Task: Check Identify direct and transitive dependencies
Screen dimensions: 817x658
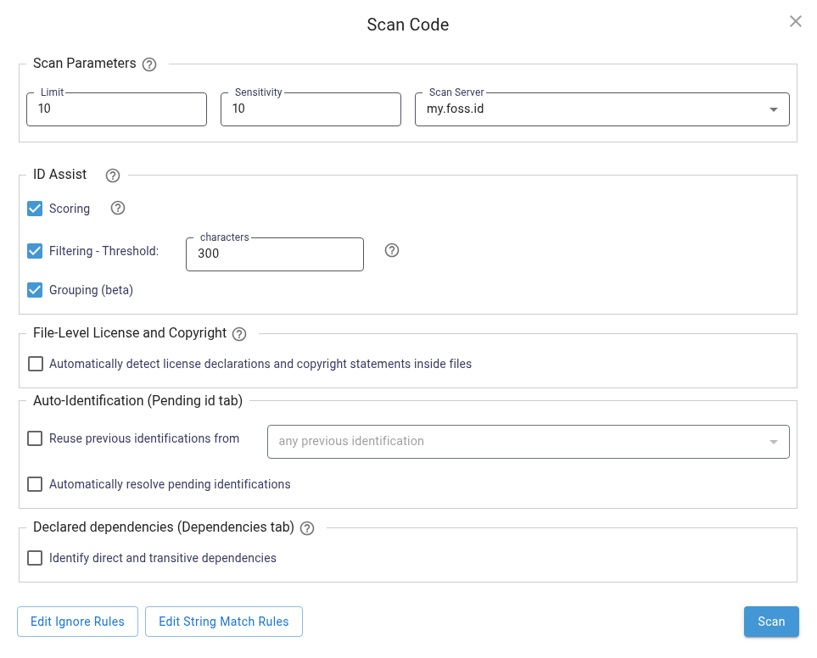Action: tap(35, 558)
